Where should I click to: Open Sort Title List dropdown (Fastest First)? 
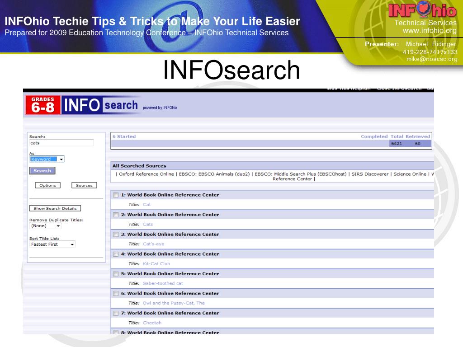pos(52,244)
